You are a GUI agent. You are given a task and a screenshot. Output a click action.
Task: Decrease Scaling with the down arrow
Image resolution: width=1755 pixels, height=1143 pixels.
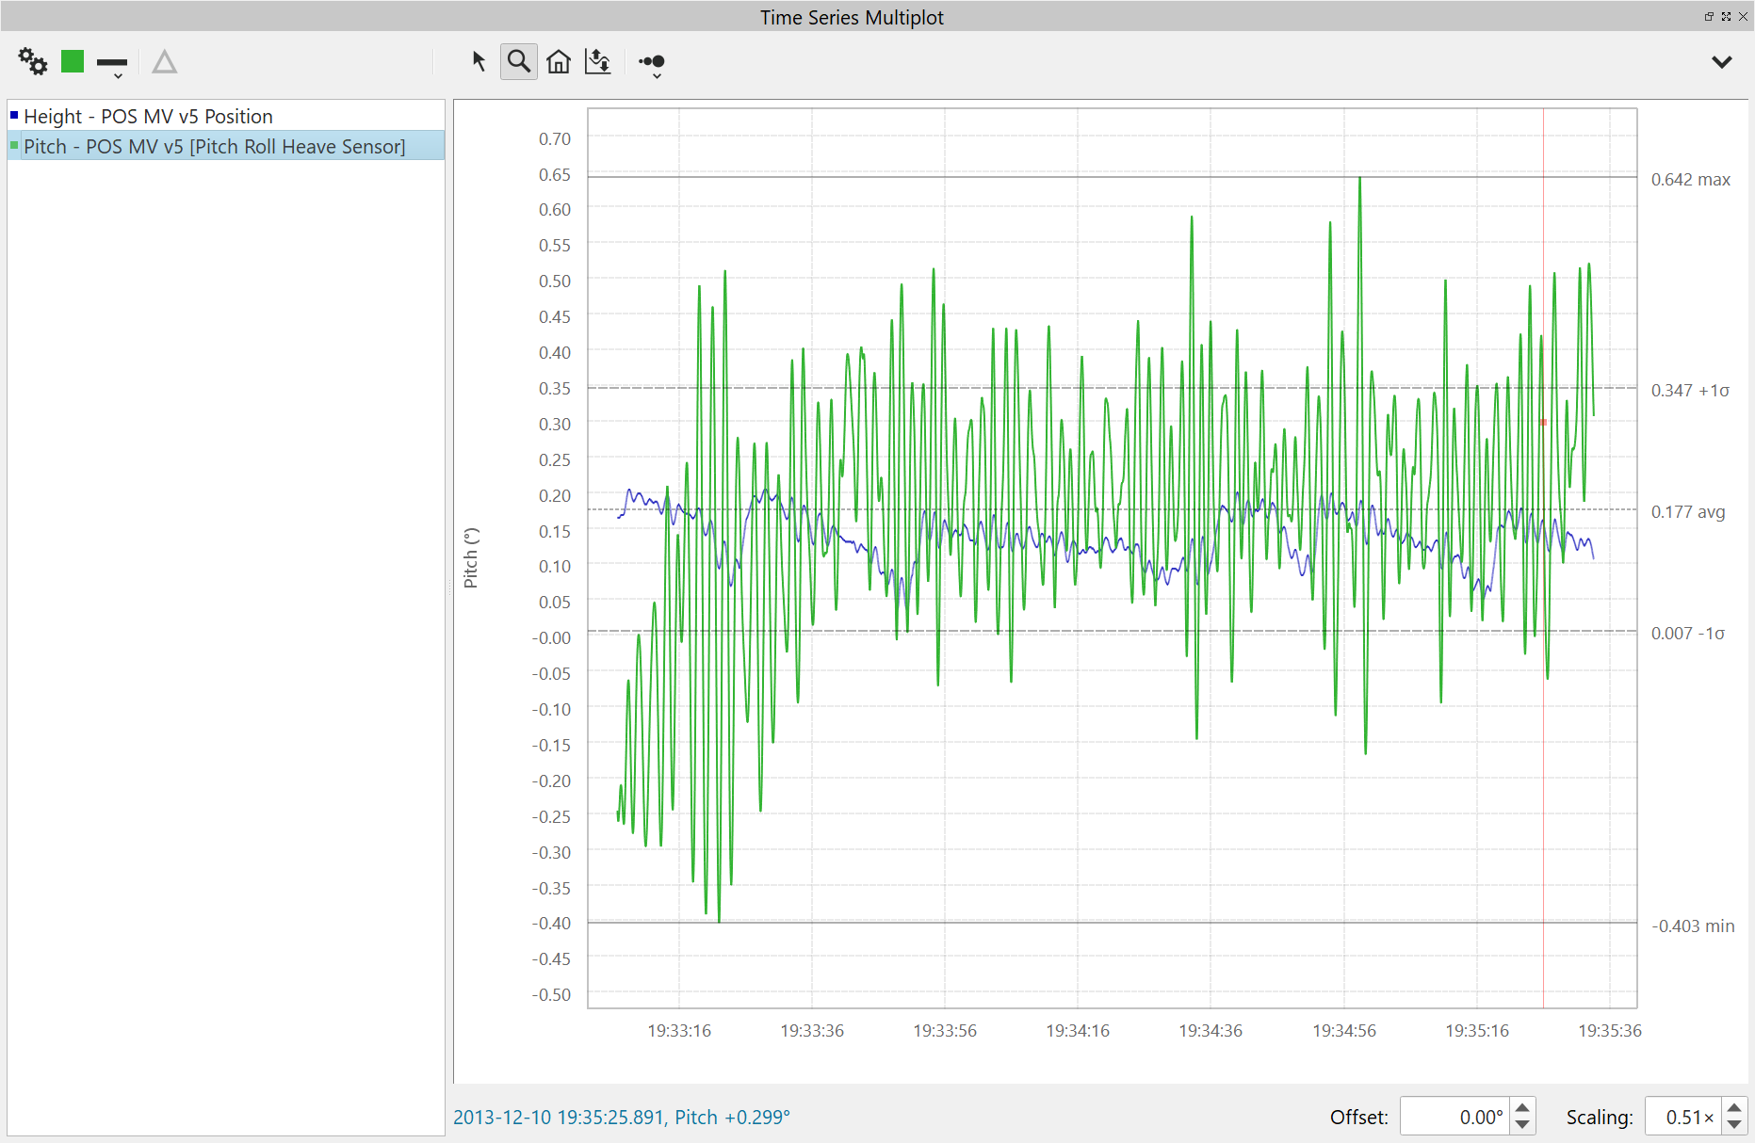pos(1733,1125)
